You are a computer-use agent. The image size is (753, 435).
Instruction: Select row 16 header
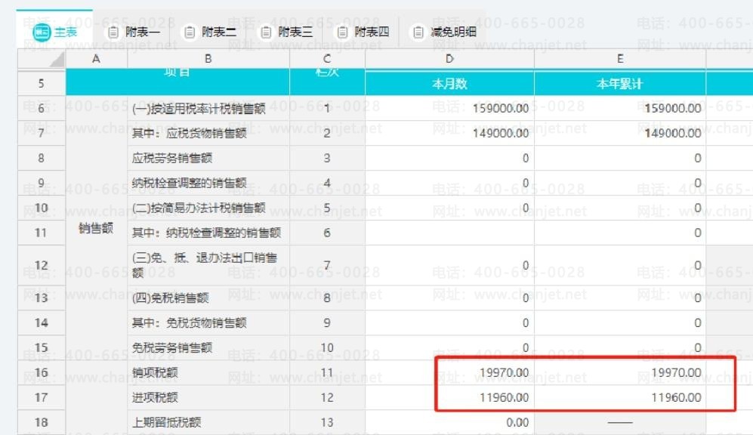click(x=42, y=372)
